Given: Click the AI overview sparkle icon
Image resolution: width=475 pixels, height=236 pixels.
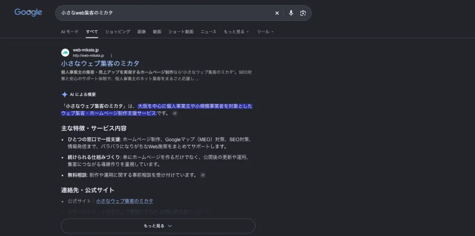Looking at the screenshot, I should tap(65, 95).
